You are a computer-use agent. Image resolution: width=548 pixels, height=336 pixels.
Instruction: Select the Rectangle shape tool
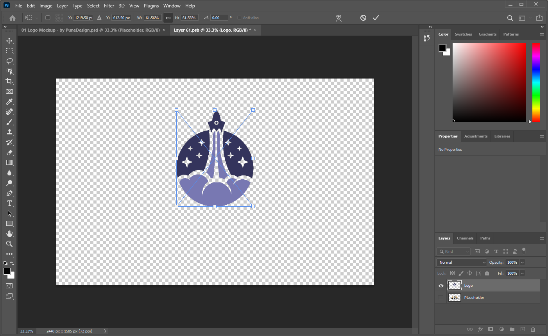[x=9, y=223]
